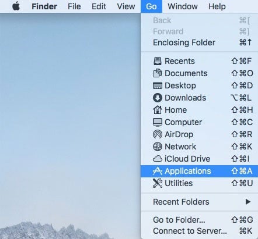Click the Downloads arrow circle icon
Screen dimensions: 258x239
(x=158, y=98)
